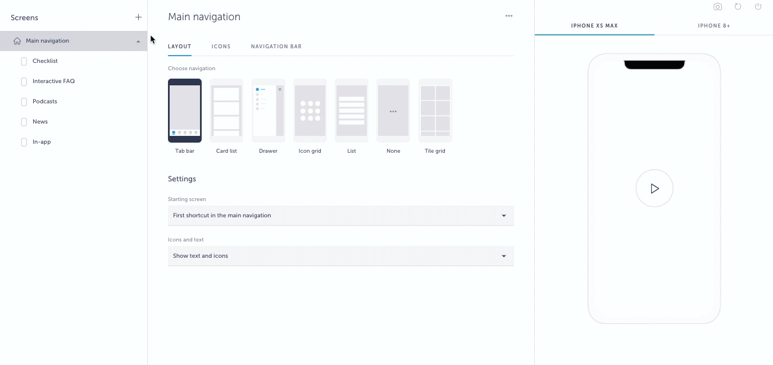
Task: Switch preview to iPhone 8+ tab
Action: [713, 26]
